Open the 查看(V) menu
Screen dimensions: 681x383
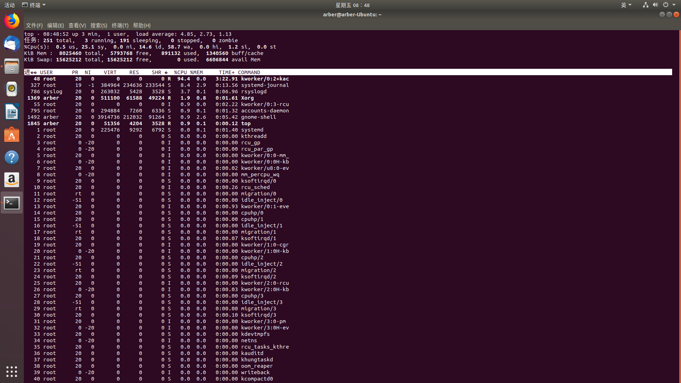tap(77, 26)
